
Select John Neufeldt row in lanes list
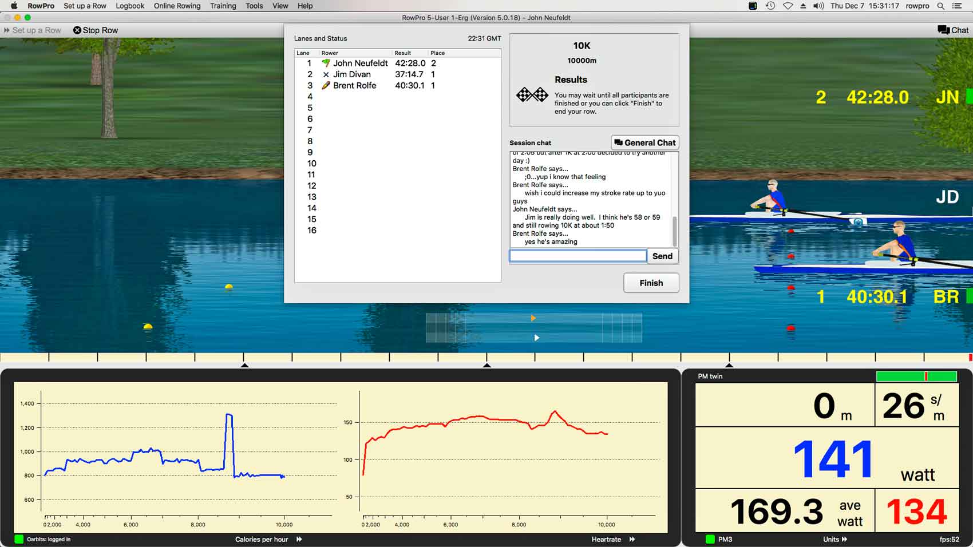[398, 63]
